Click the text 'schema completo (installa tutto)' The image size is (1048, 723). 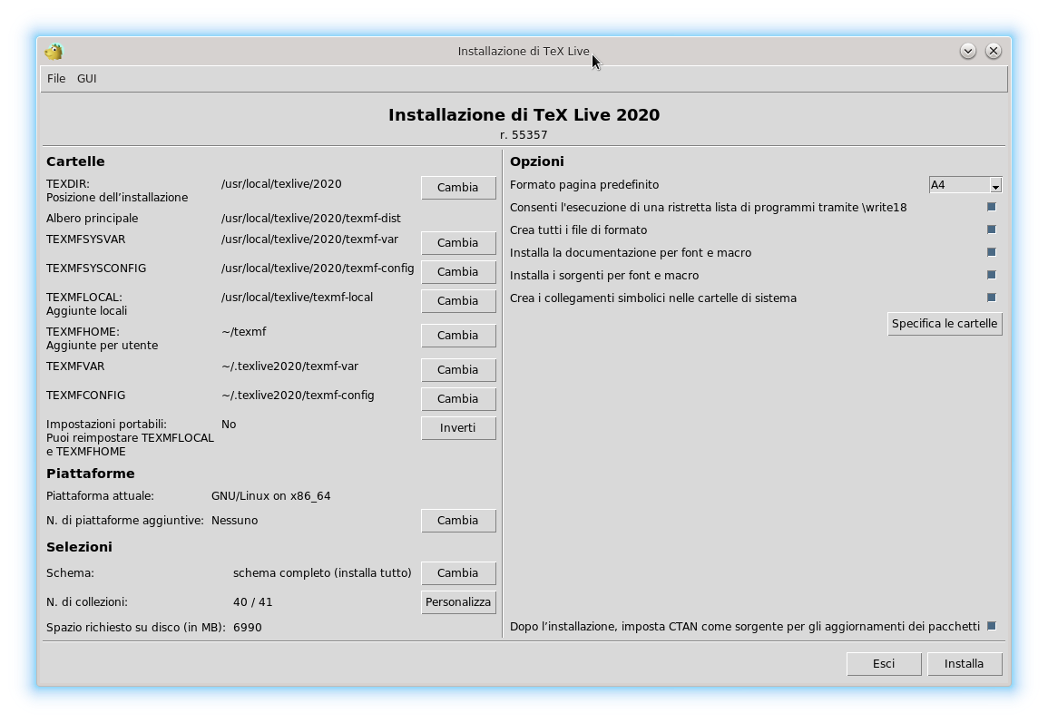point(322,573)
